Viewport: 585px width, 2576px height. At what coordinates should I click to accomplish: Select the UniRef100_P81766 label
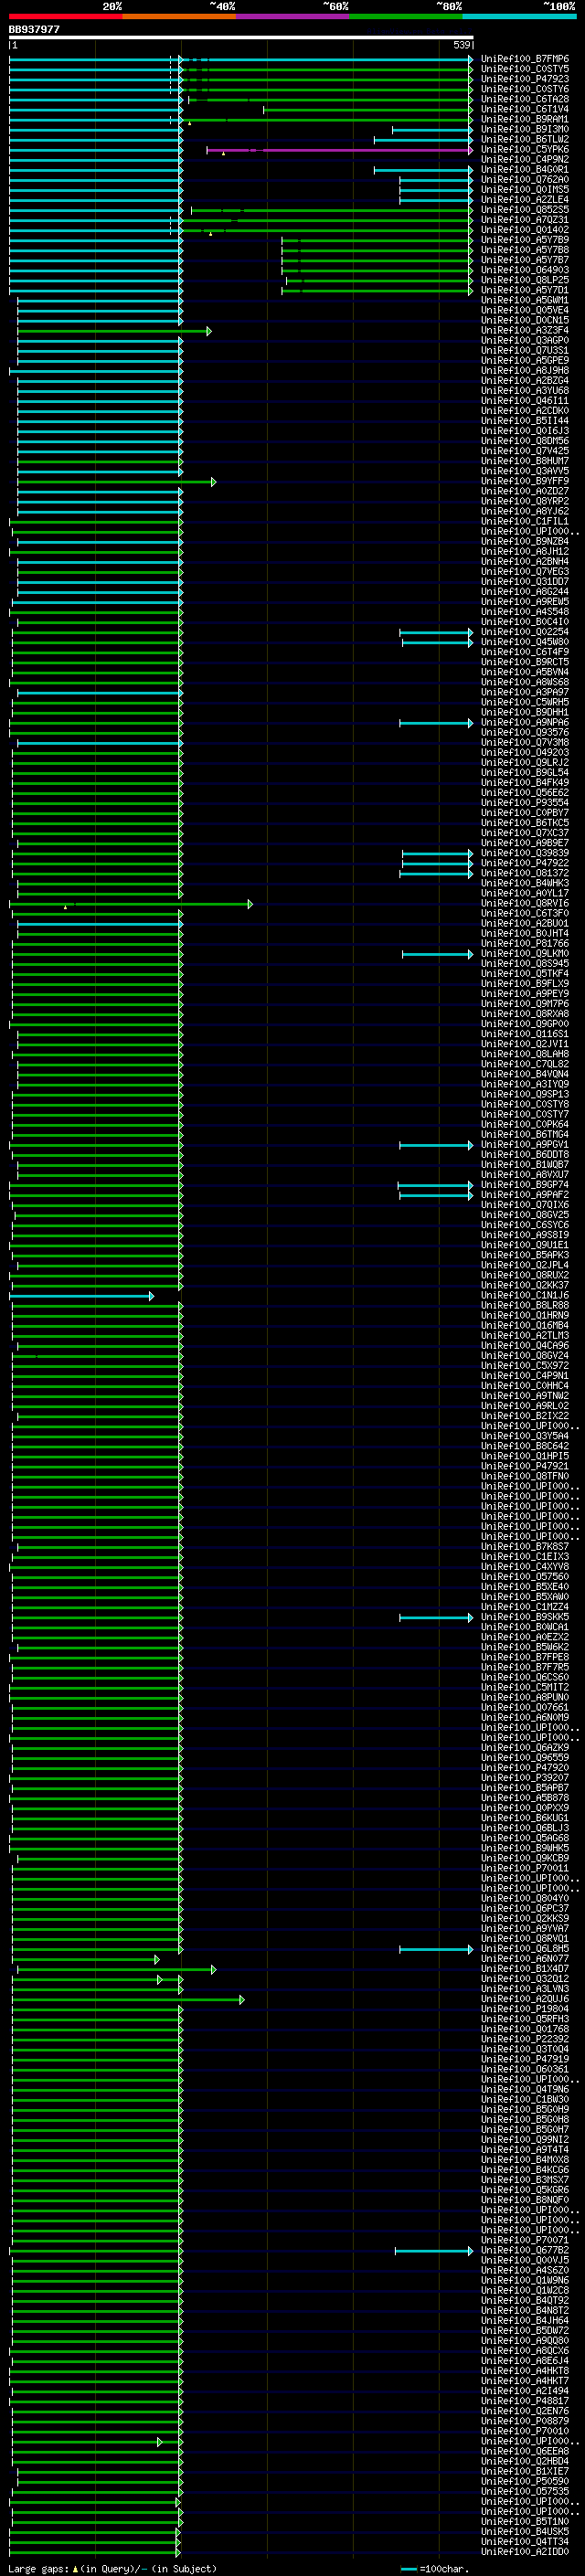point(524,943)
